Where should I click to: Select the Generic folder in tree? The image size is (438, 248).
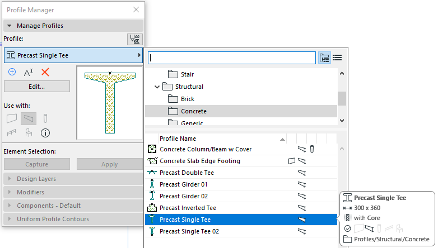point(241,122)
